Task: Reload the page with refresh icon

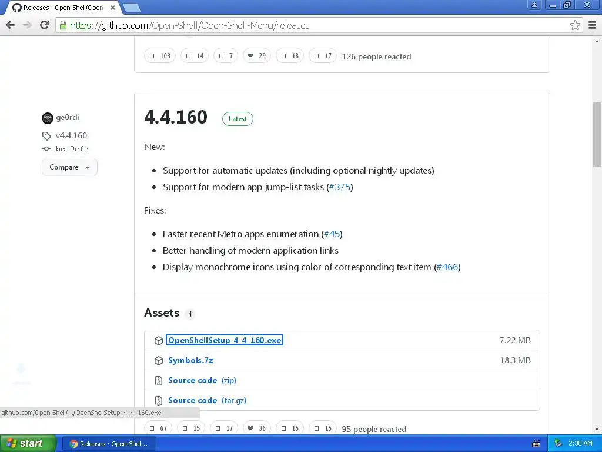Action: (x=45, y=25)
